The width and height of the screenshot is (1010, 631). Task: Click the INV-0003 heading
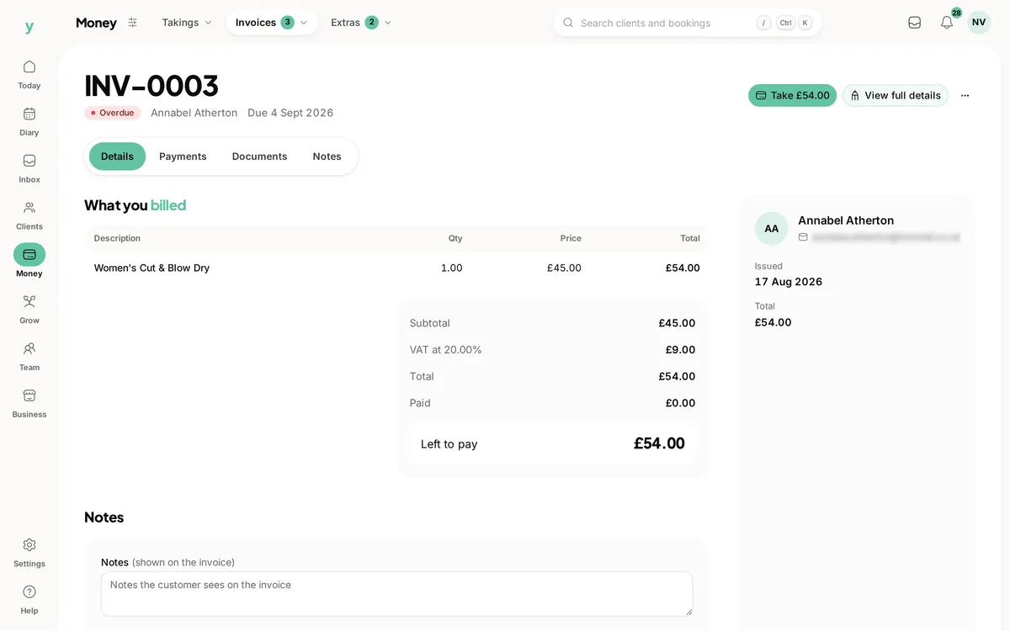click(151, 86)
